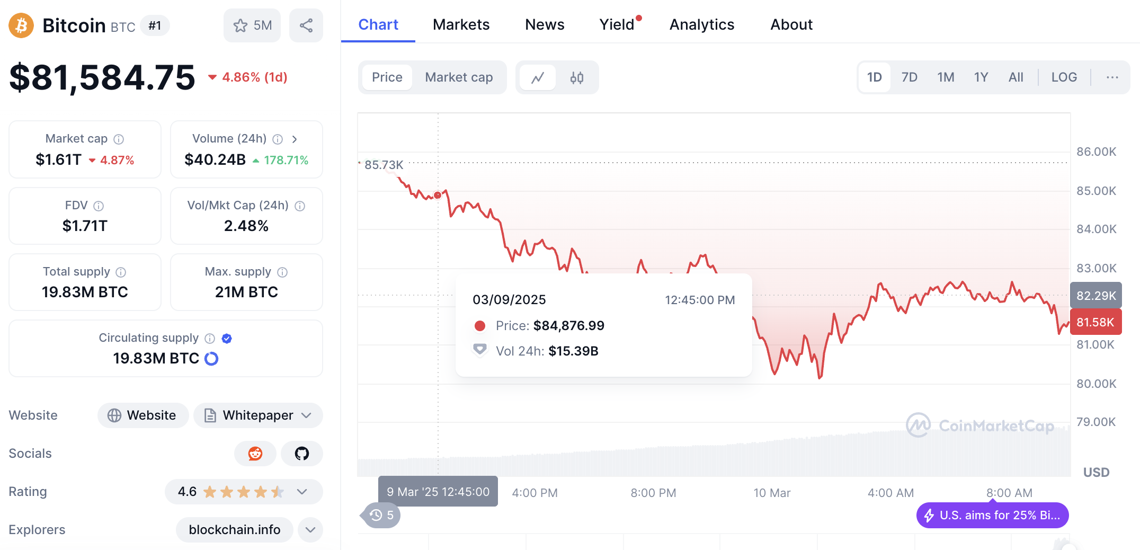The height and width of the screenshot is (550, 1140).
Task: Click the 9 Mar '25 12:45:00 time label
Action: click(x=438, y=492)
